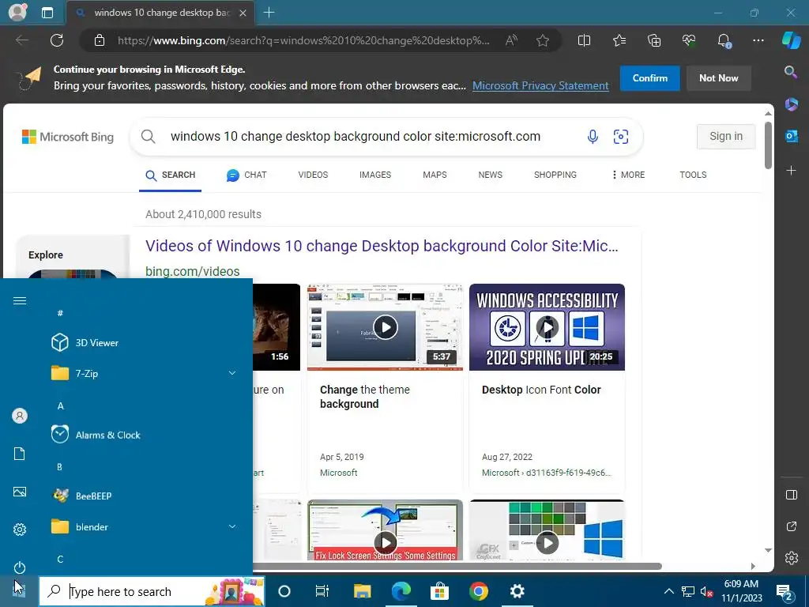Open the Videos of Windows 10 result link

coord(382,246)
